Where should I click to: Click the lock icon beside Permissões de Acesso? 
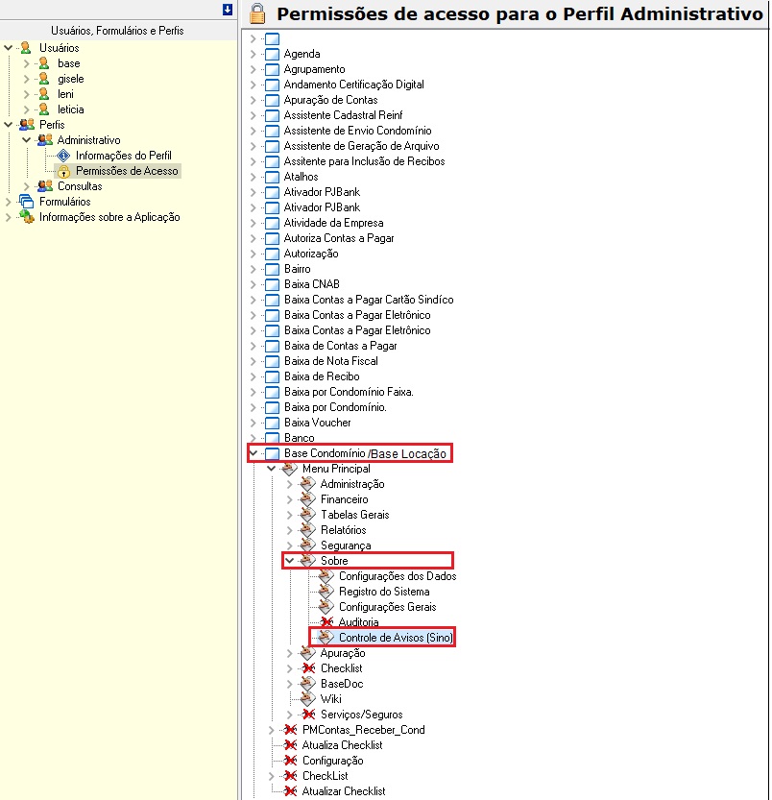64,171
